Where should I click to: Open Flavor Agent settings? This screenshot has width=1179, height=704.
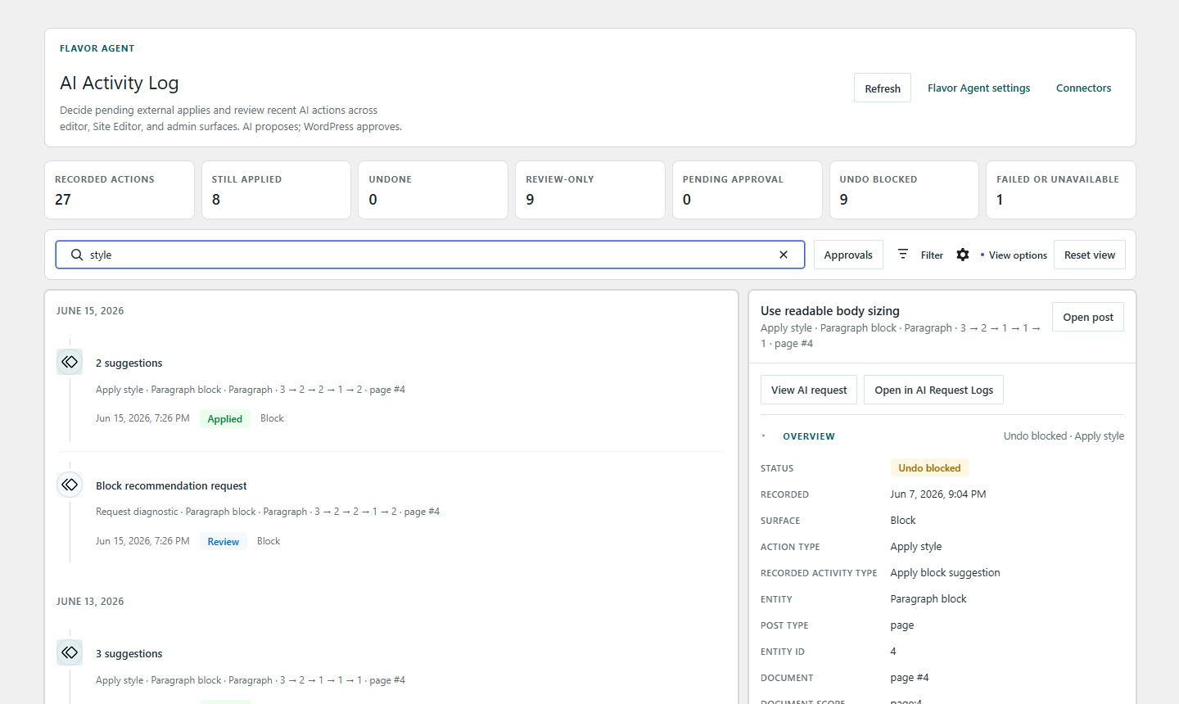click(x=979, y=88)
